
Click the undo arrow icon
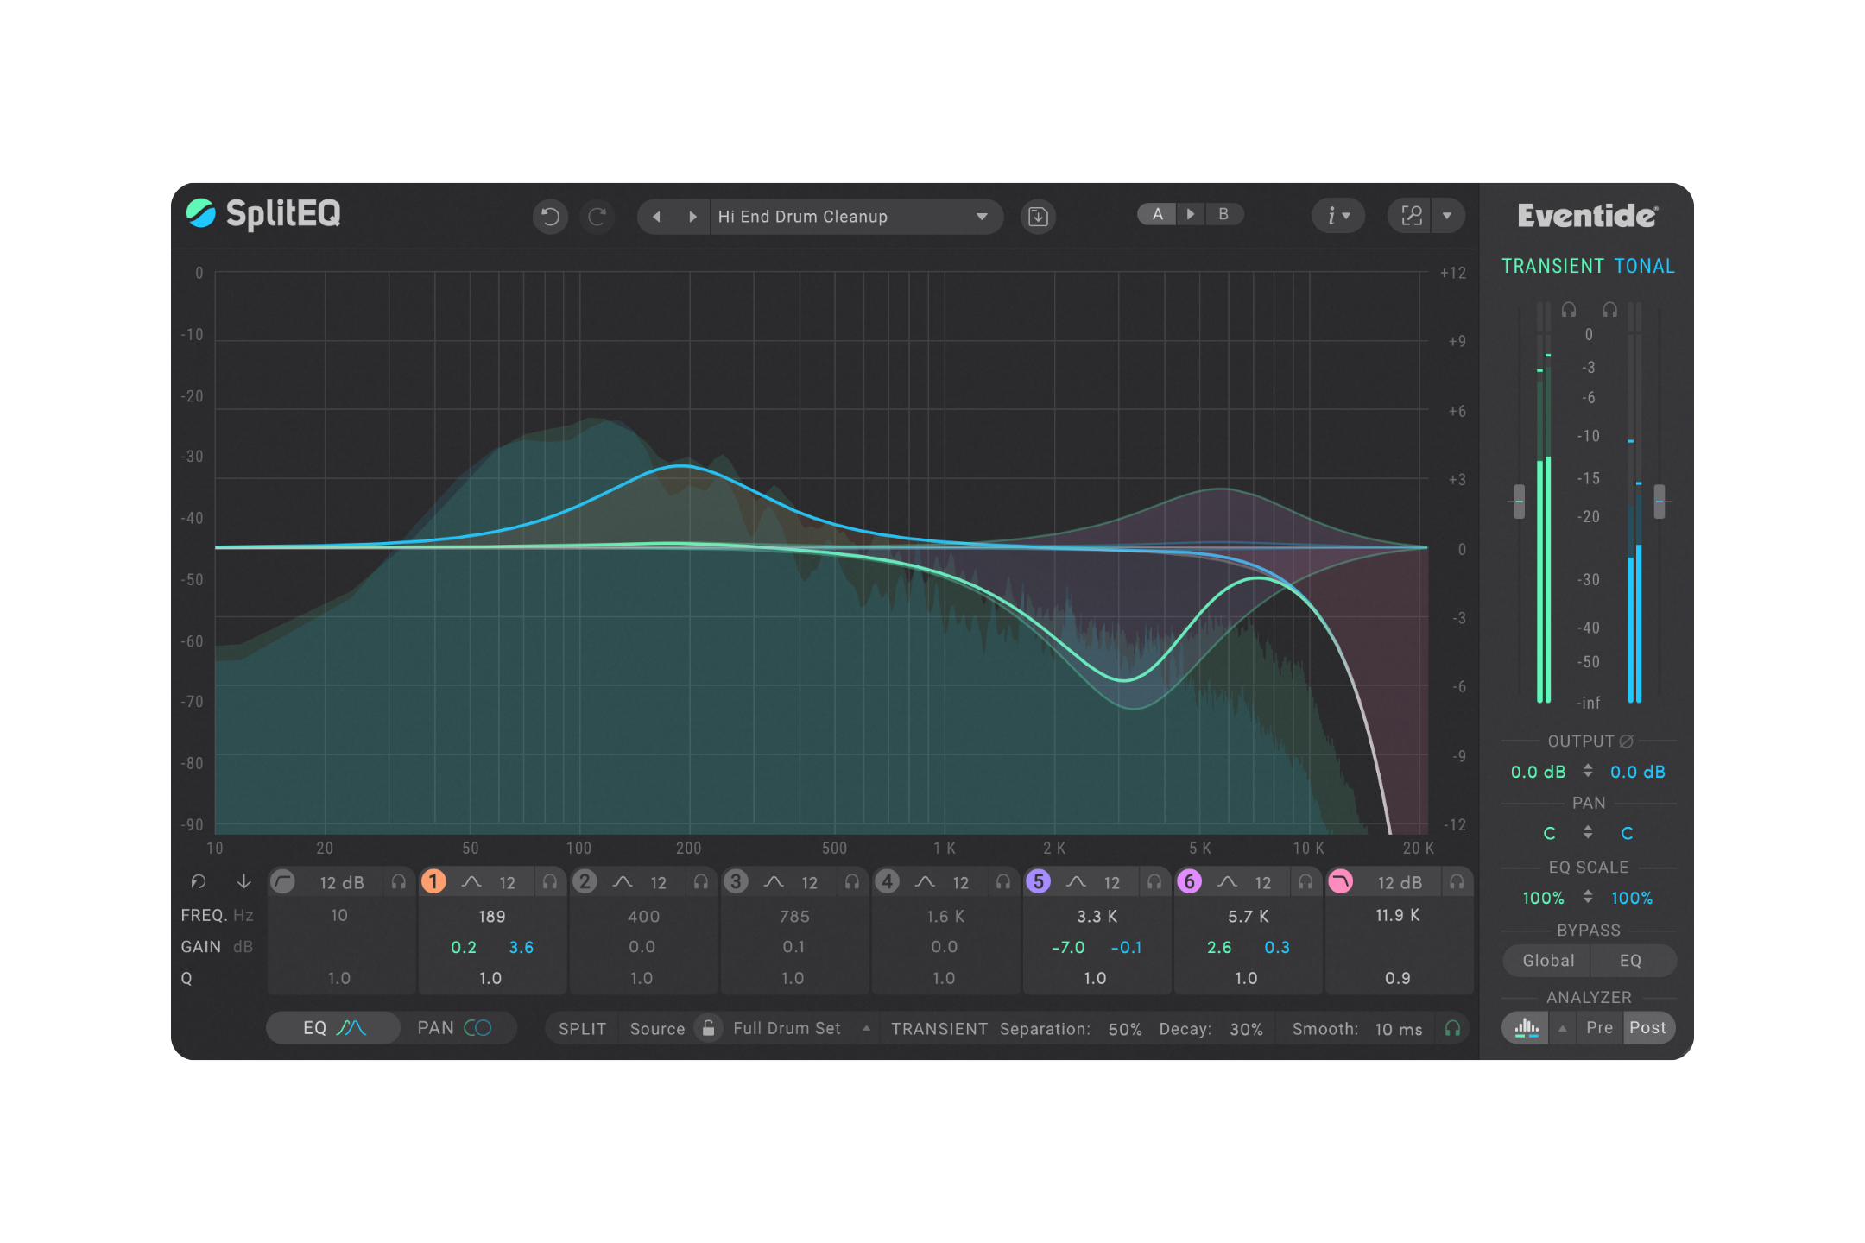point(550,216)
